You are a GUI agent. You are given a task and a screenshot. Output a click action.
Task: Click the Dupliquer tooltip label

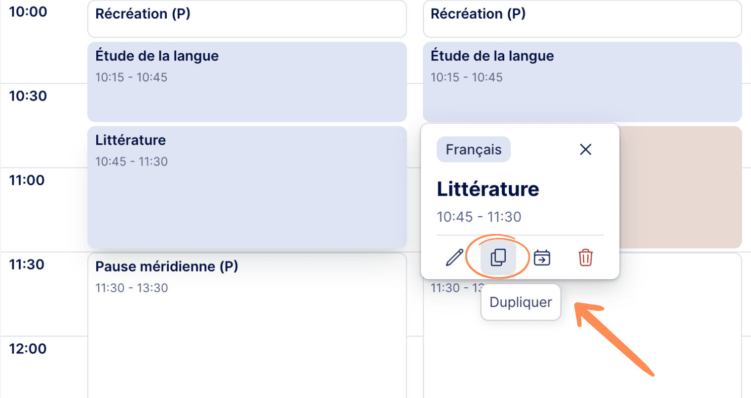coord(521,302)
